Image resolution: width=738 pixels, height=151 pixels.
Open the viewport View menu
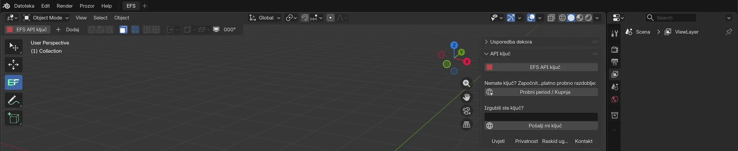point(81,18)
